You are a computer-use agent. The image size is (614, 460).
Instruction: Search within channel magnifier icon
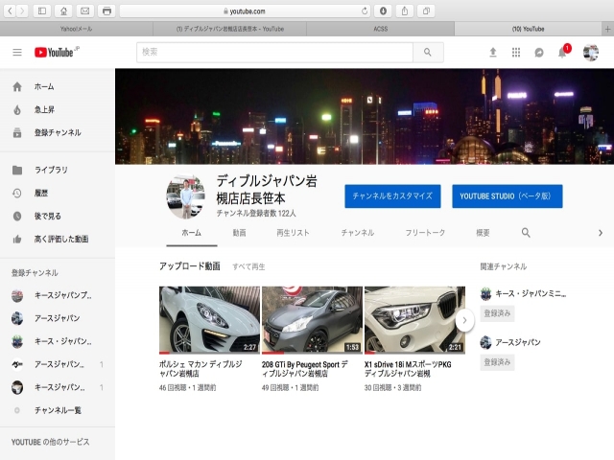[526, 233]
